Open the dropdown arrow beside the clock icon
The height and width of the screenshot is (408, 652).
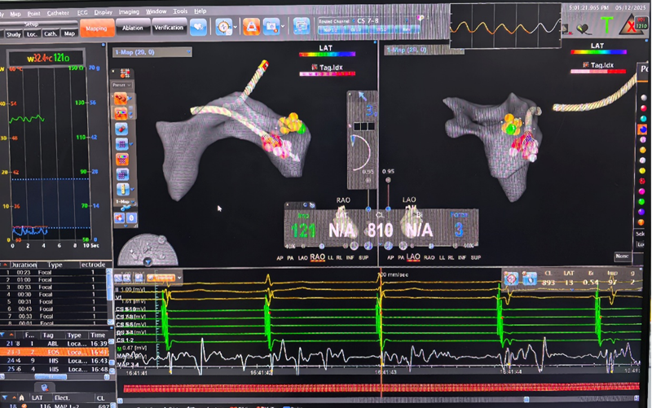click(236, 28)
